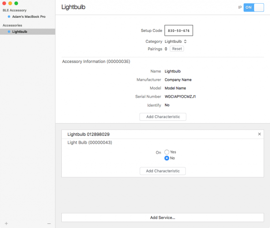This screenshot has width=270, height=228.
Task: Zoom the window with green button
Action: click(x=16, y=3)
